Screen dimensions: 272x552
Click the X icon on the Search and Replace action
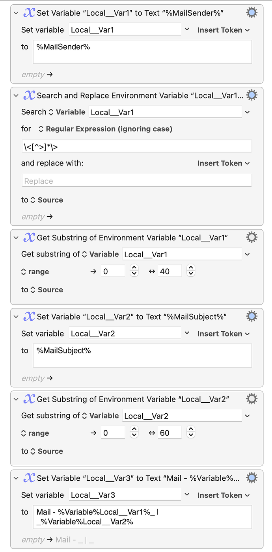click(29, 95)
